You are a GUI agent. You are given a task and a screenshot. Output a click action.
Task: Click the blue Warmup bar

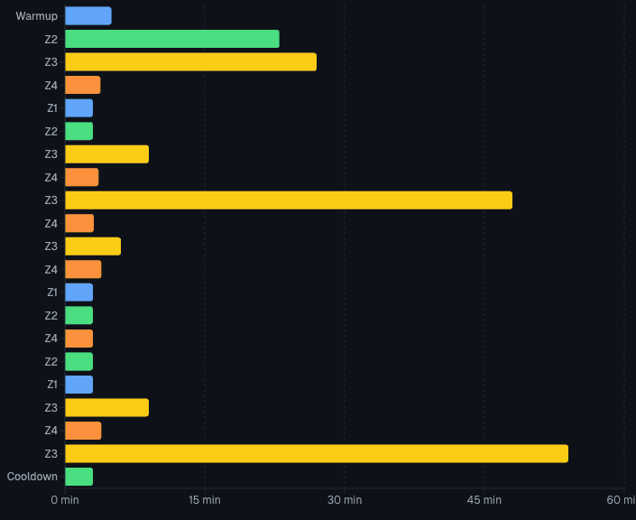tap(88, 16)
